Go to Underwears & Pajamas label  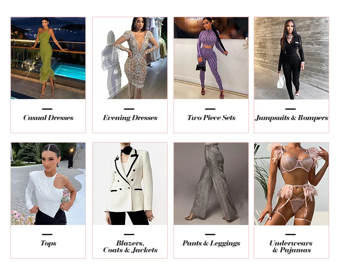pyautogui.click(x=291, y=246)
